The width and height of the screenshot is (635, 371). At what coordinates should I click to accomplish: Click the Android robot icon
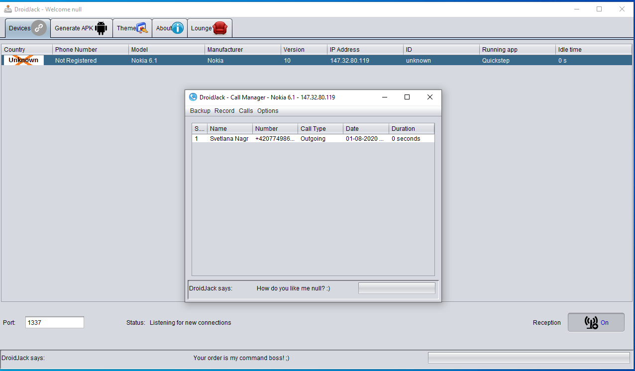(x=101, y=28)
